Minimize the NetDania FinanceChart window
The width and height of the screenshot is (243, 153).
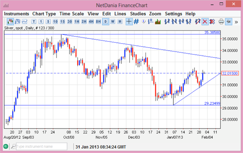tap(212, 4)
